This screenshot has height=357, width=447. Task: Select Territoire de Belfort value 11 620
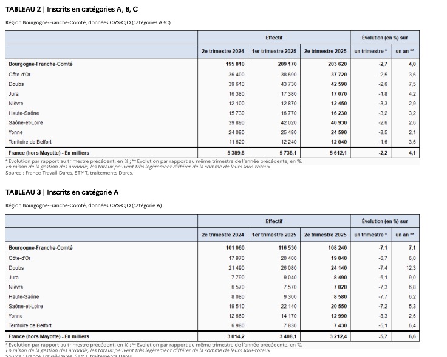(236, 142)
